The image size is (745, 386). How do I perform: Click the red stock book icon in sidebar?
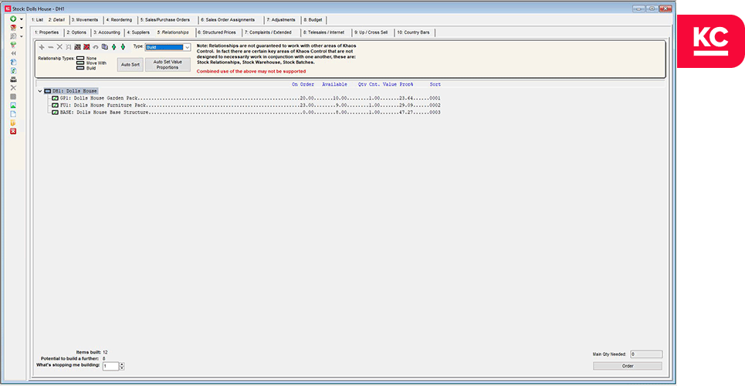coord(13,28)
